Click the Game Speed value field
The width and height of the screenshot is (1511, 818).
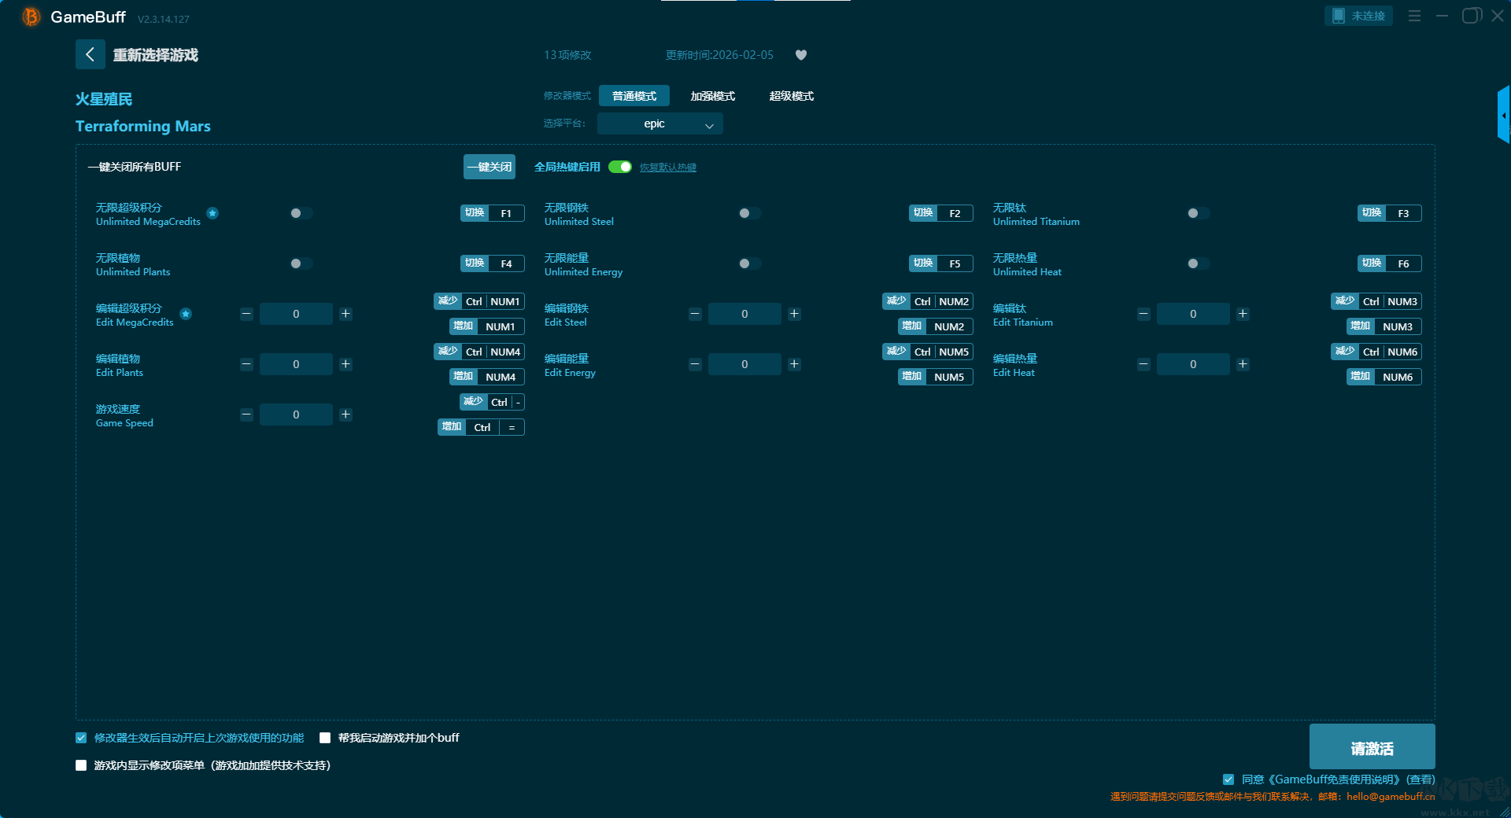tap(296, 415)
